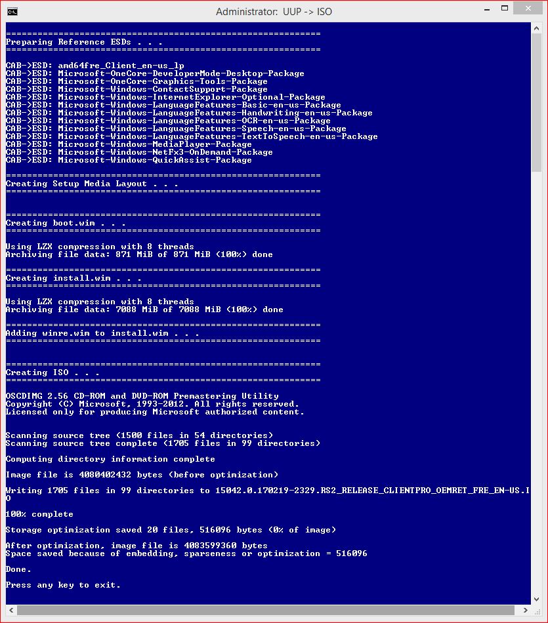The height and width of the screenshot is (623, 548).
Task: Click the horizontal scrollbar thumb
Action: pyautogui.click(x=266, y=610)
